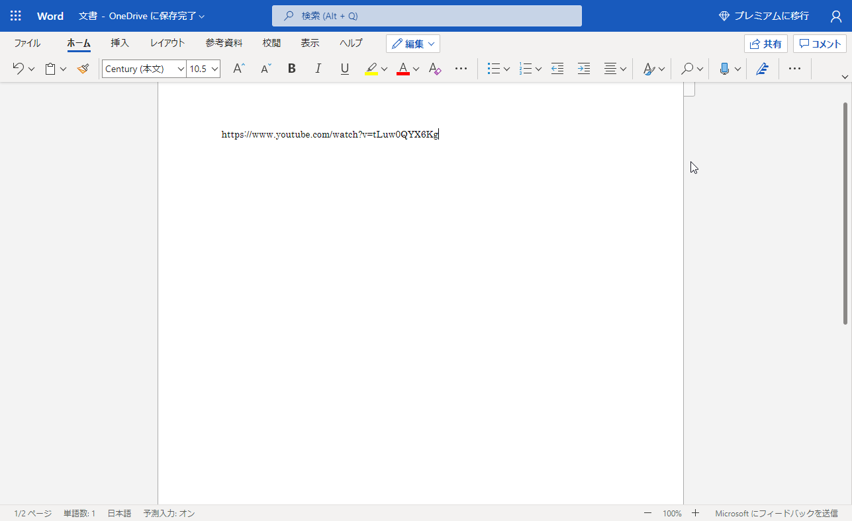Click the Word app name link
This screenshot has height=521, width=852.
(50, 16)
